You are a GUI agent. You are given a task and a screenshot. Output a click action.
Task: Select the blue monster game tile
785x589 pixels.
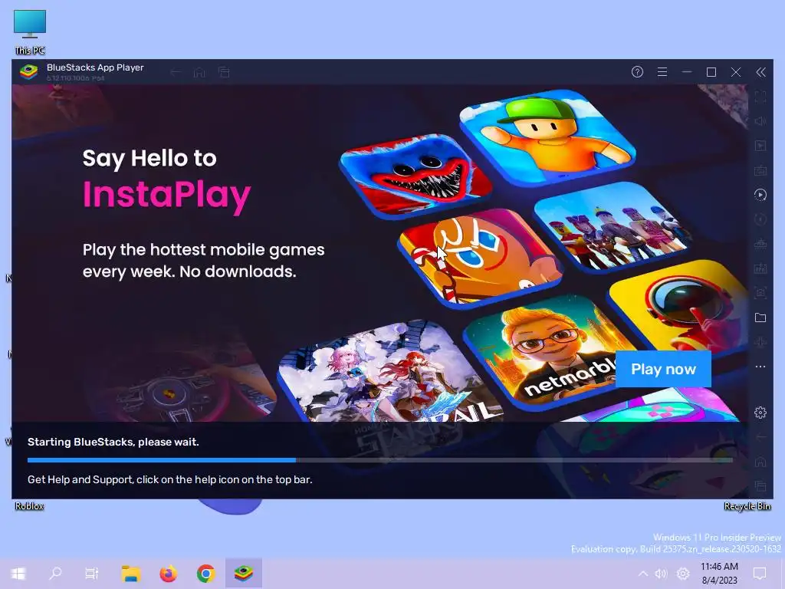click(x=415, y=176)
